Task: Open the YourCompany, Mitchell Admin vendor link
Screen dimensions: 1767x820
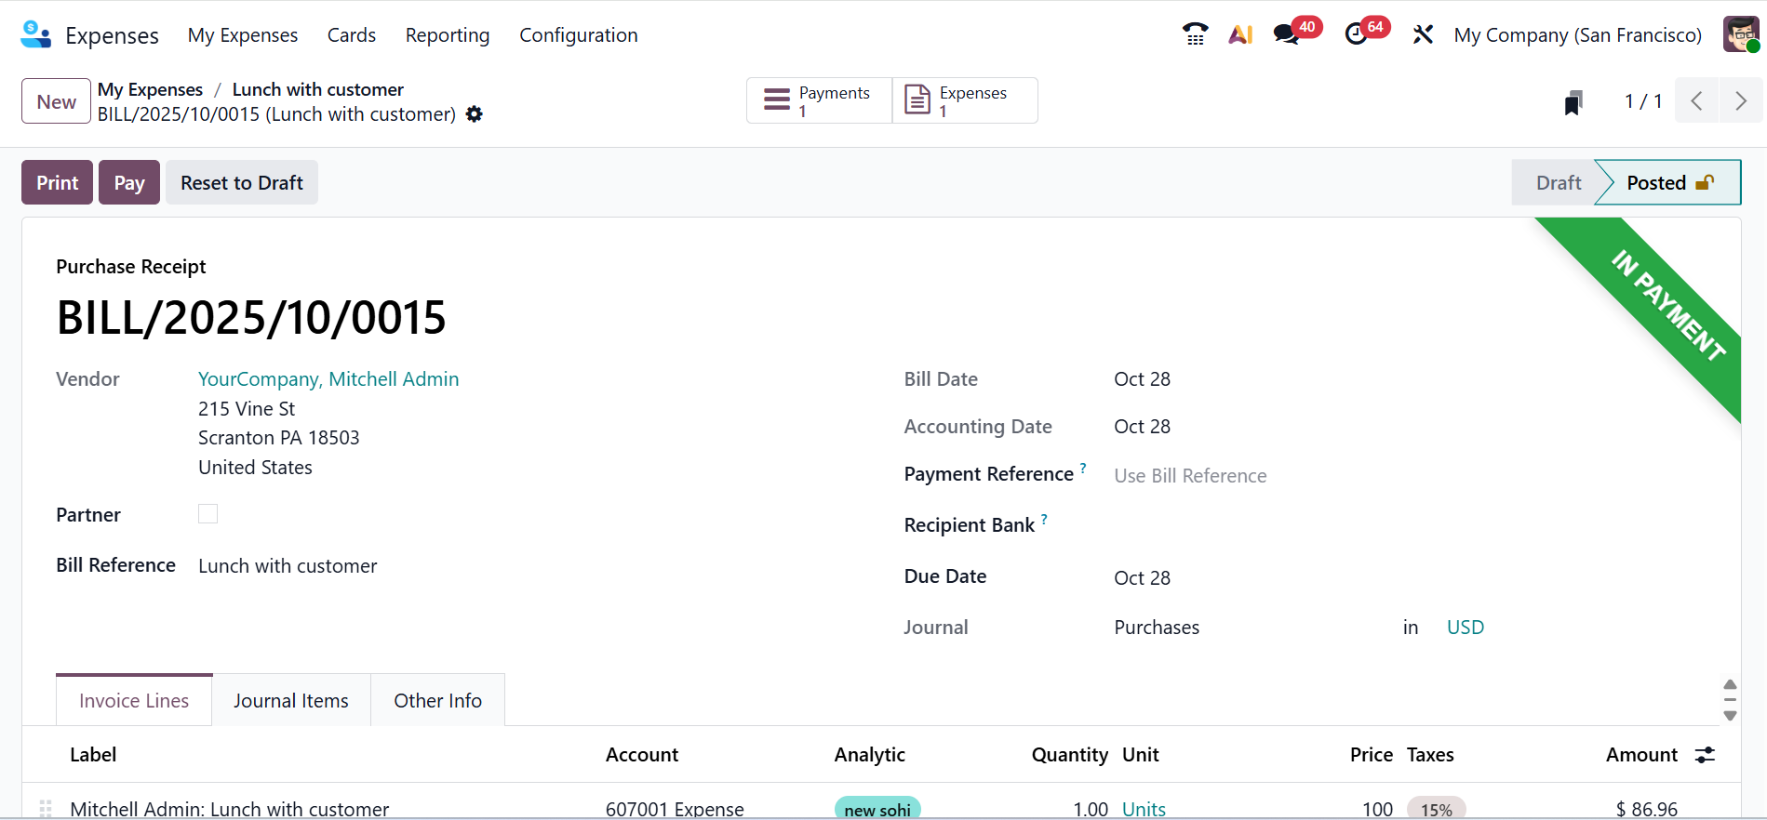Action: [x=328, y=379]
